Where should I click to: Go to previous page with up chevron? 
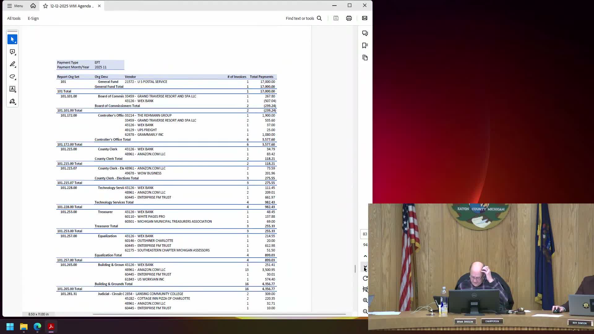365,256
